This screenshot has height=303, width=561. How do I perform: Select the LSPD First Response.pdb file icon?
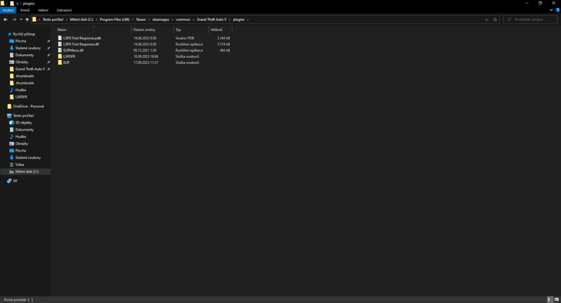pyautogui.click(x=60, y=38)
